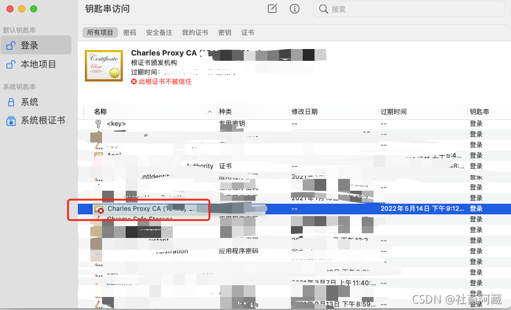Click the locked padlock icon beside 系统
Image resolution: width=511 pixels, height=310 pixels.
(x=11, y=102)
